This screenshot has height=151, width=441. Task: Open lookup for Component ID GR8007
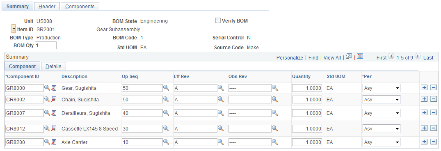tap(47, 113)
